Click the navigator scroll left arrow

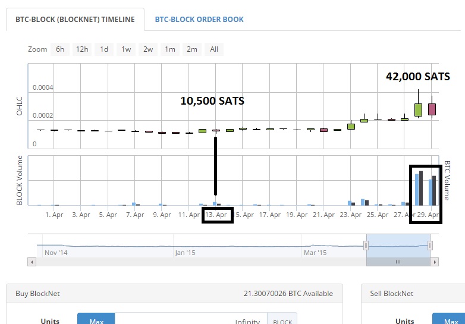coord(32,262)
